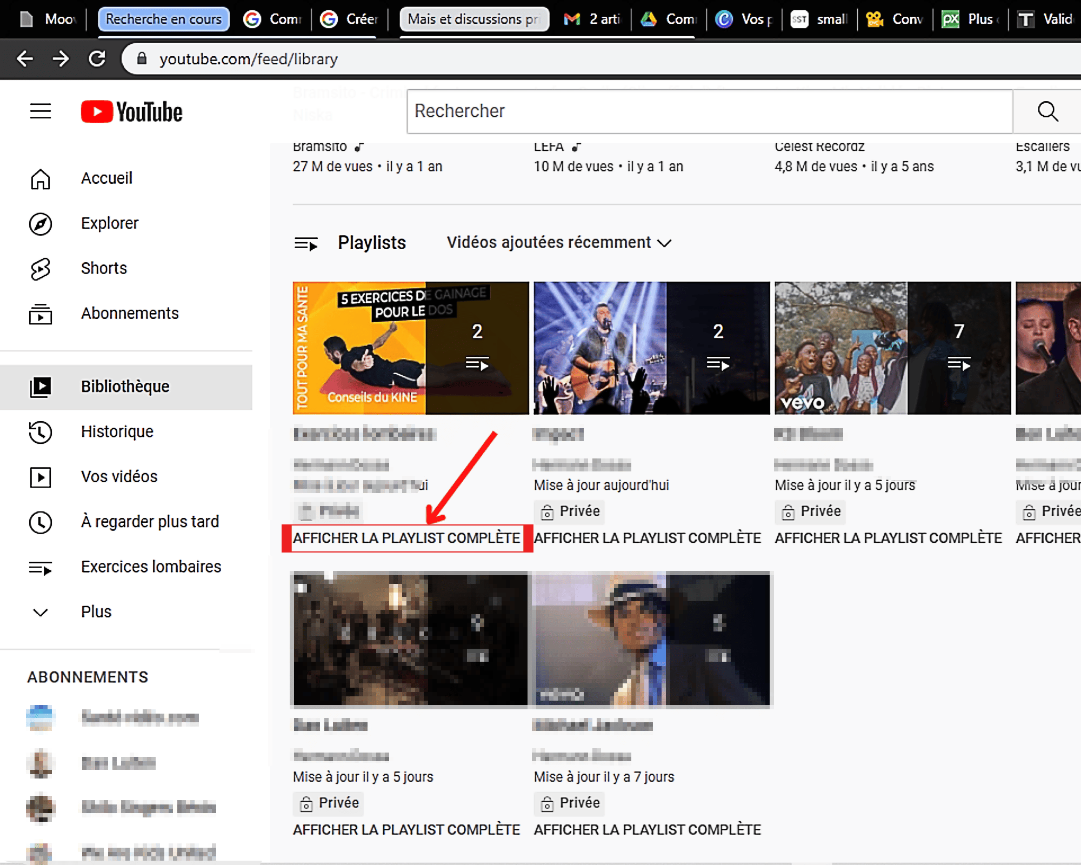
Task: Click the Privée badge updated il y a 7 jours
Action: [570, 803]
